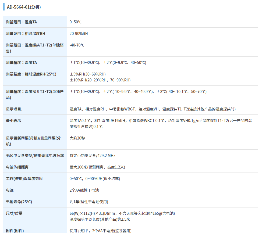Select the 2个AA碱性干电池 power value
The height and width of the screenshot is (233, 269).
pos(84,190)
